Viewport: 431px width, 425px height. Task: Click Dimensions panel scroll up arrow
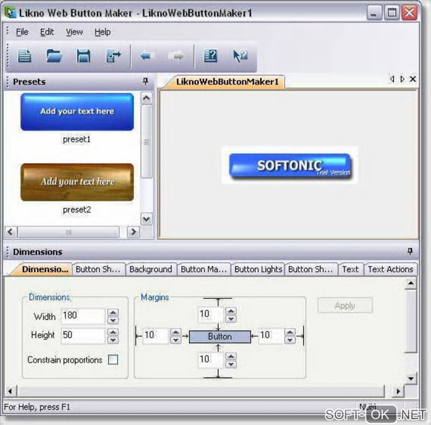coord(411,283)
